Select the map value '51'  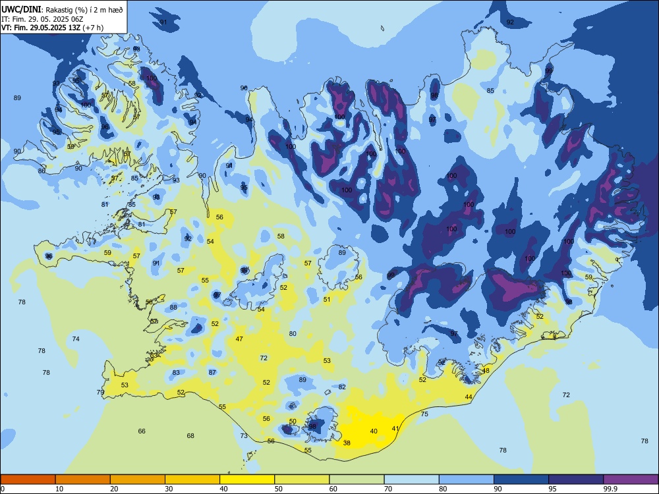[327, 300]
